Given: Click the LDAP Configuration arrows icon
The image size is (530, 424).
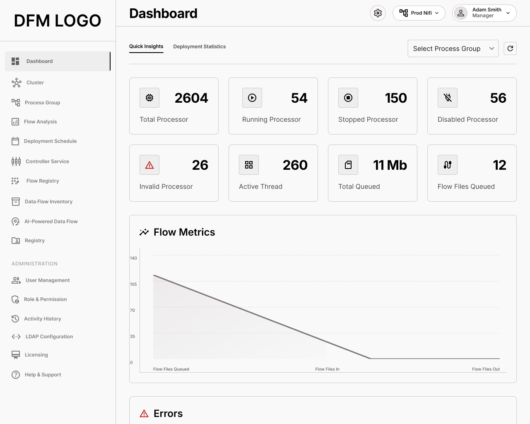Looking at the screenshot, I should 16,337.
